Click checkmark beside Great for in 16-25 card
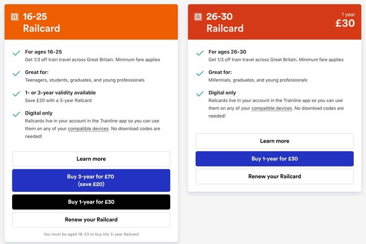Viewport: 366px width, 244px height. [16, 74]
